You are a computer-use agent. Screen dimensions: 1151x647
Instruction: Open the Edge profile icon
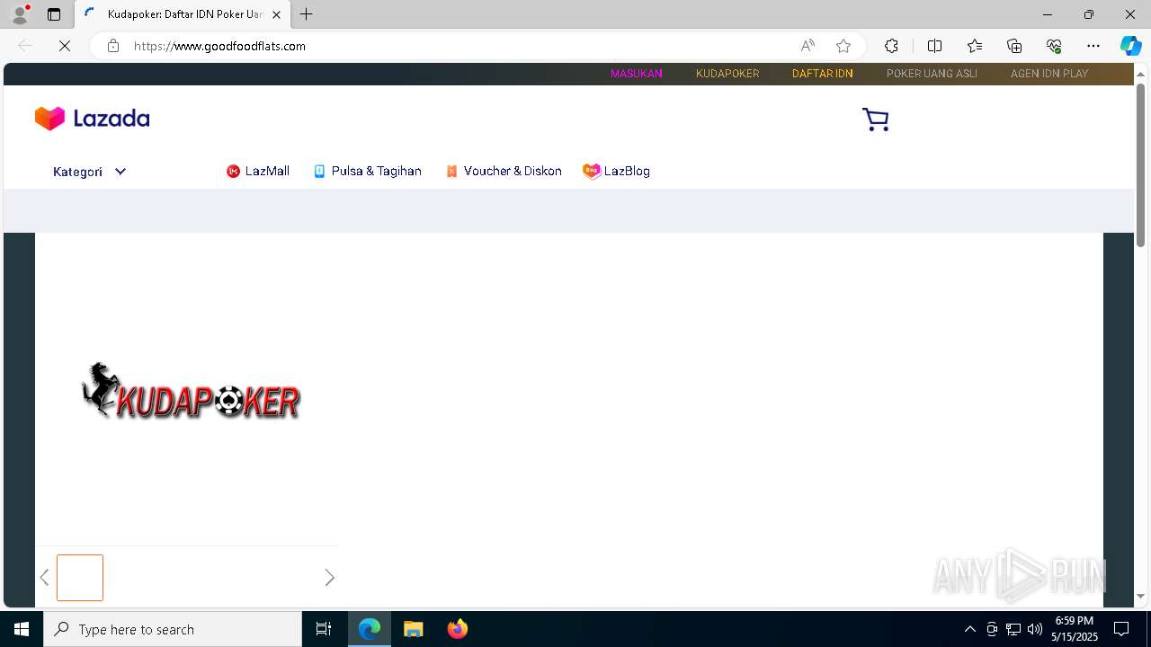tap(20, 14)
